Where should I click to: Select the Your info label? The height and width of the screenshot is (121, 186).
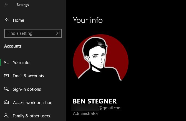coord(21,63)
